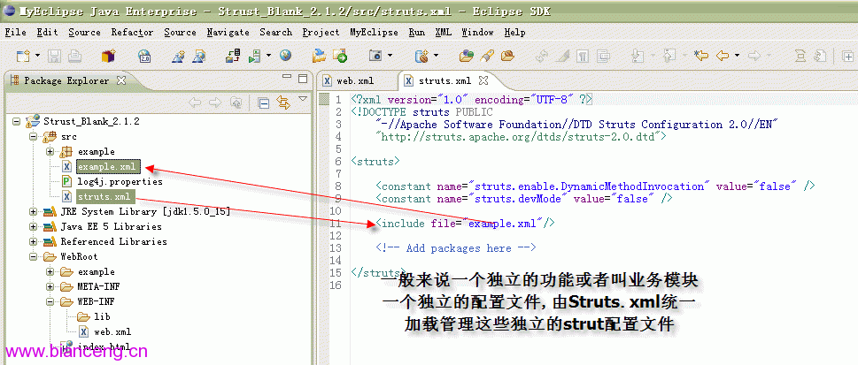Click the database cylinder toolbar icon

[x=421, y=56]
